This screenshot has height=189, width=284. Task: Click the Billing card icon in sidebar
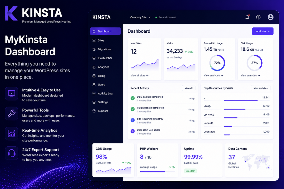(x=94, y=76)
